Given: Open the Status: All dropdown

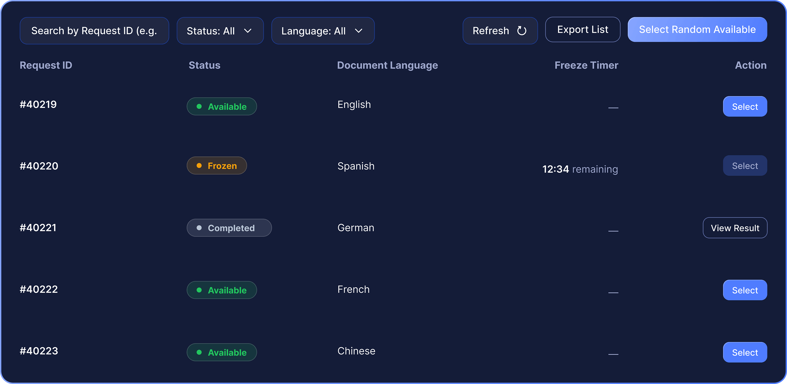Looking at the screenshot, I should click(220, 31).
